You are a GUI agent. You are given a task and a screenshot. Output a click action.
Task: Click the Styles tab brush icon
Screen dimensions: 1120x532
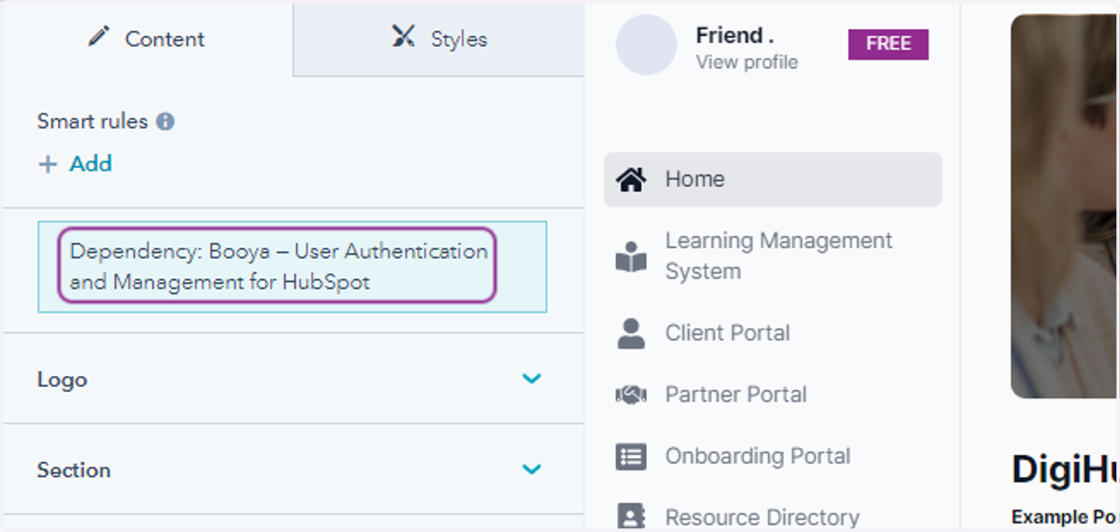(x=403, y=37)
